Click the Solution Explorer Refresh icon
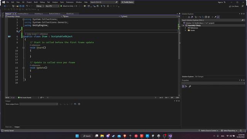The width and height of the screenshot is (247, 139). click(203, 17)
